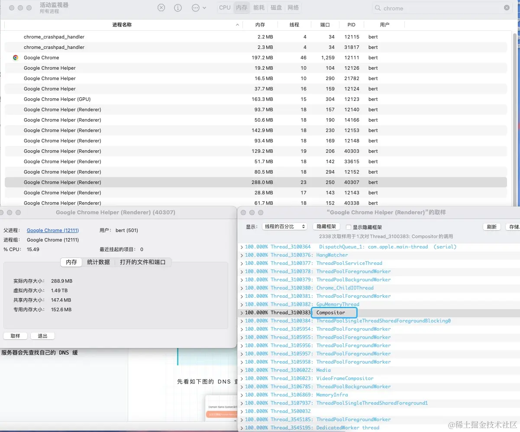520x432 pixels.
Task: Select chrome_crashpad_handler row with PID 31817
Action: [x=255, y=47]
